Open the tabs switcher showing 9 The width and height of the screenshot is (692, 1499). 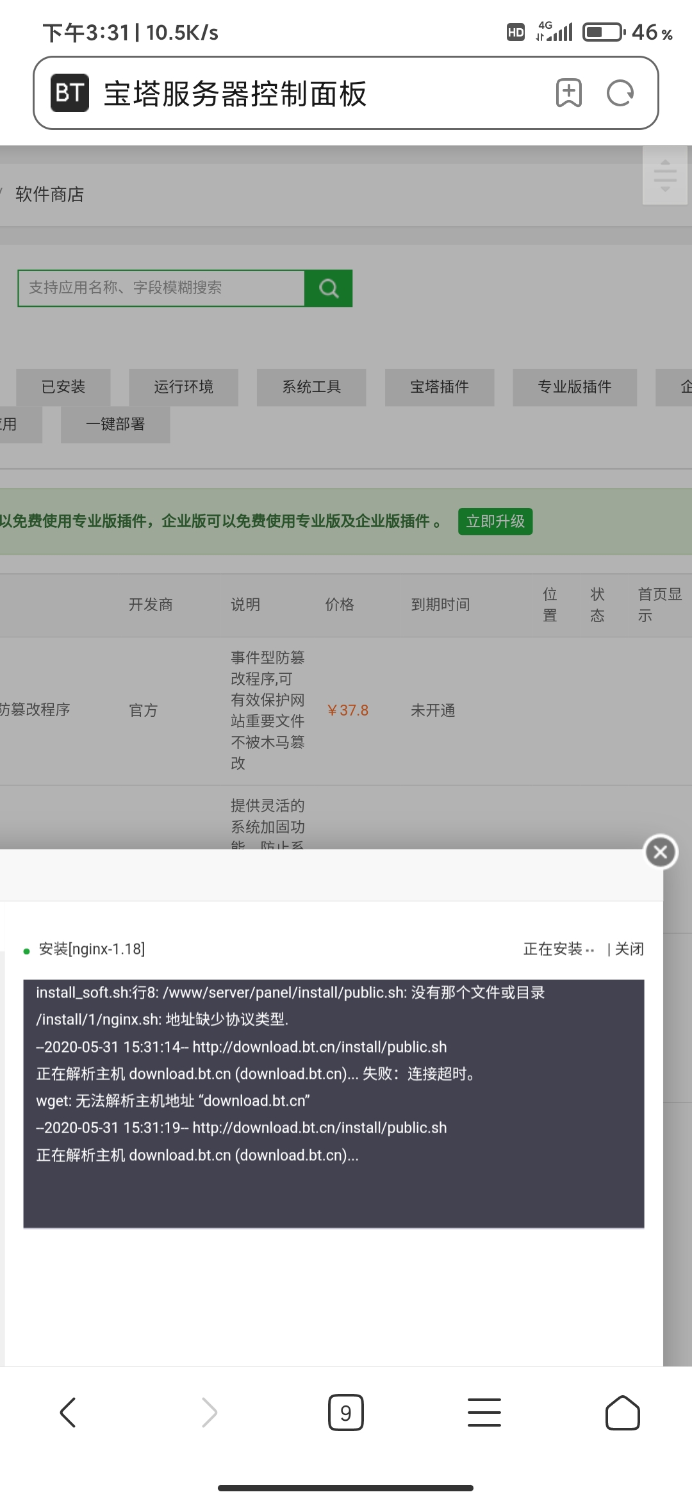[x=346, y=1413]
